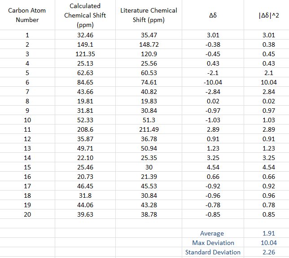
Task: Click the cell containing 35.87
Action: (x=85, y=138)
